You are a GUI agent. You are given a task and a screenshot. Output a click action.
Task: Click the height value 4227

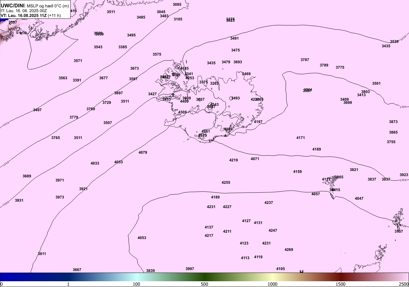pyautogui.click(x=227, y=207)
